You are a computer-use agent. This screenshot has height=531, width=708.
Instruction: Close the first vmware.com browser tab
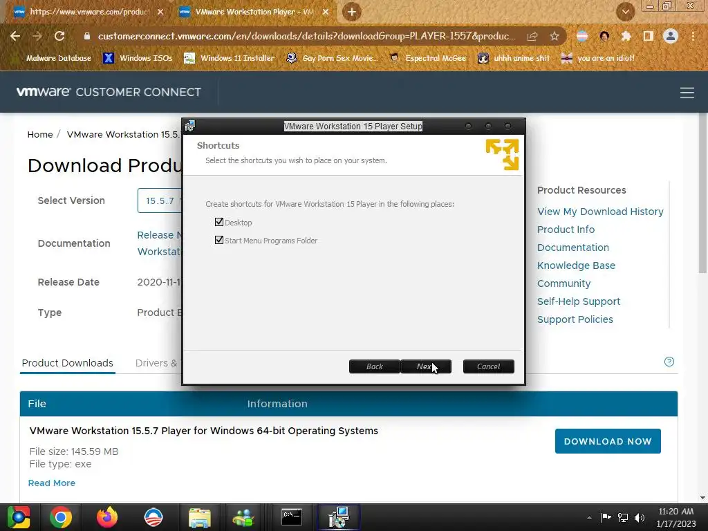[160, 12]
